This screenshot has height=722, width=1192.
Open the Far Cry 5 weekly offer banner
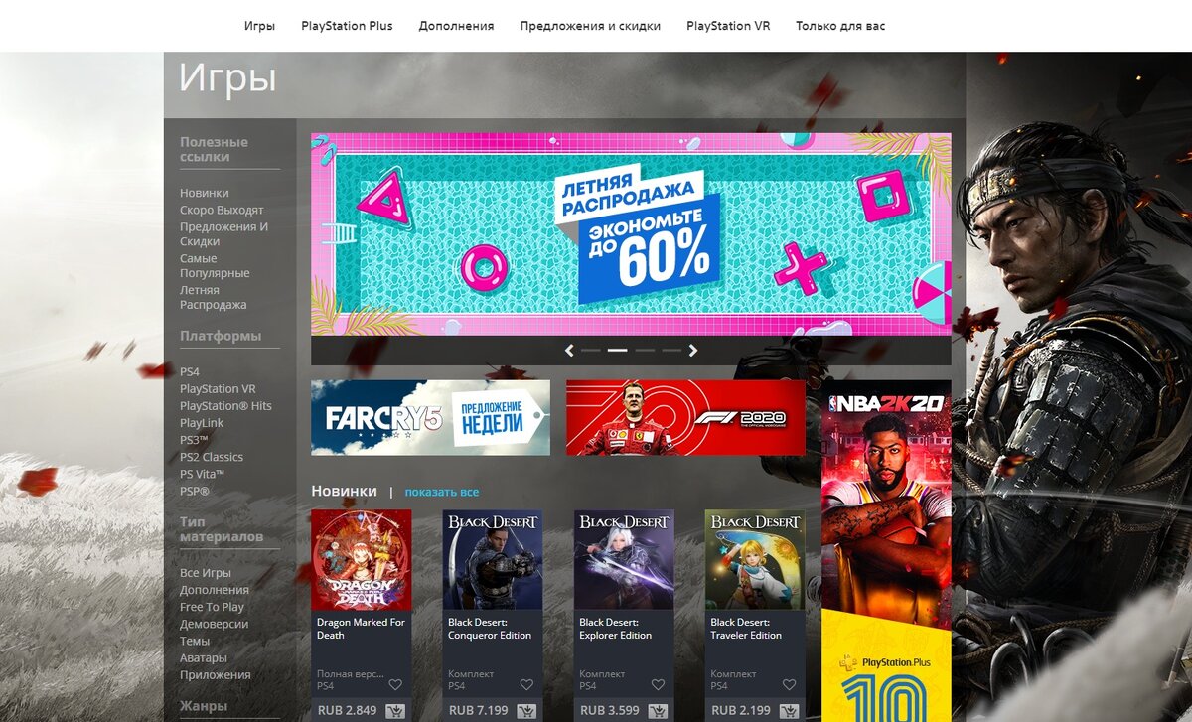[x=430, y=418]
